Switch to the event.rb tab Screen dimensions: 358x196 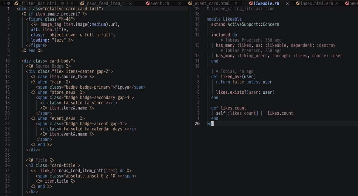160,3
